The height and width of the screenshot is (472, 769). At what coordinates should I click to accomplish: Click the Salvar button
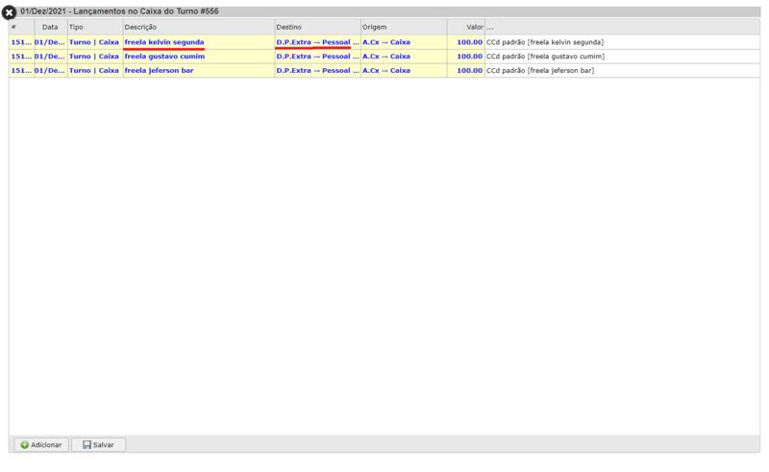[99, 444]
